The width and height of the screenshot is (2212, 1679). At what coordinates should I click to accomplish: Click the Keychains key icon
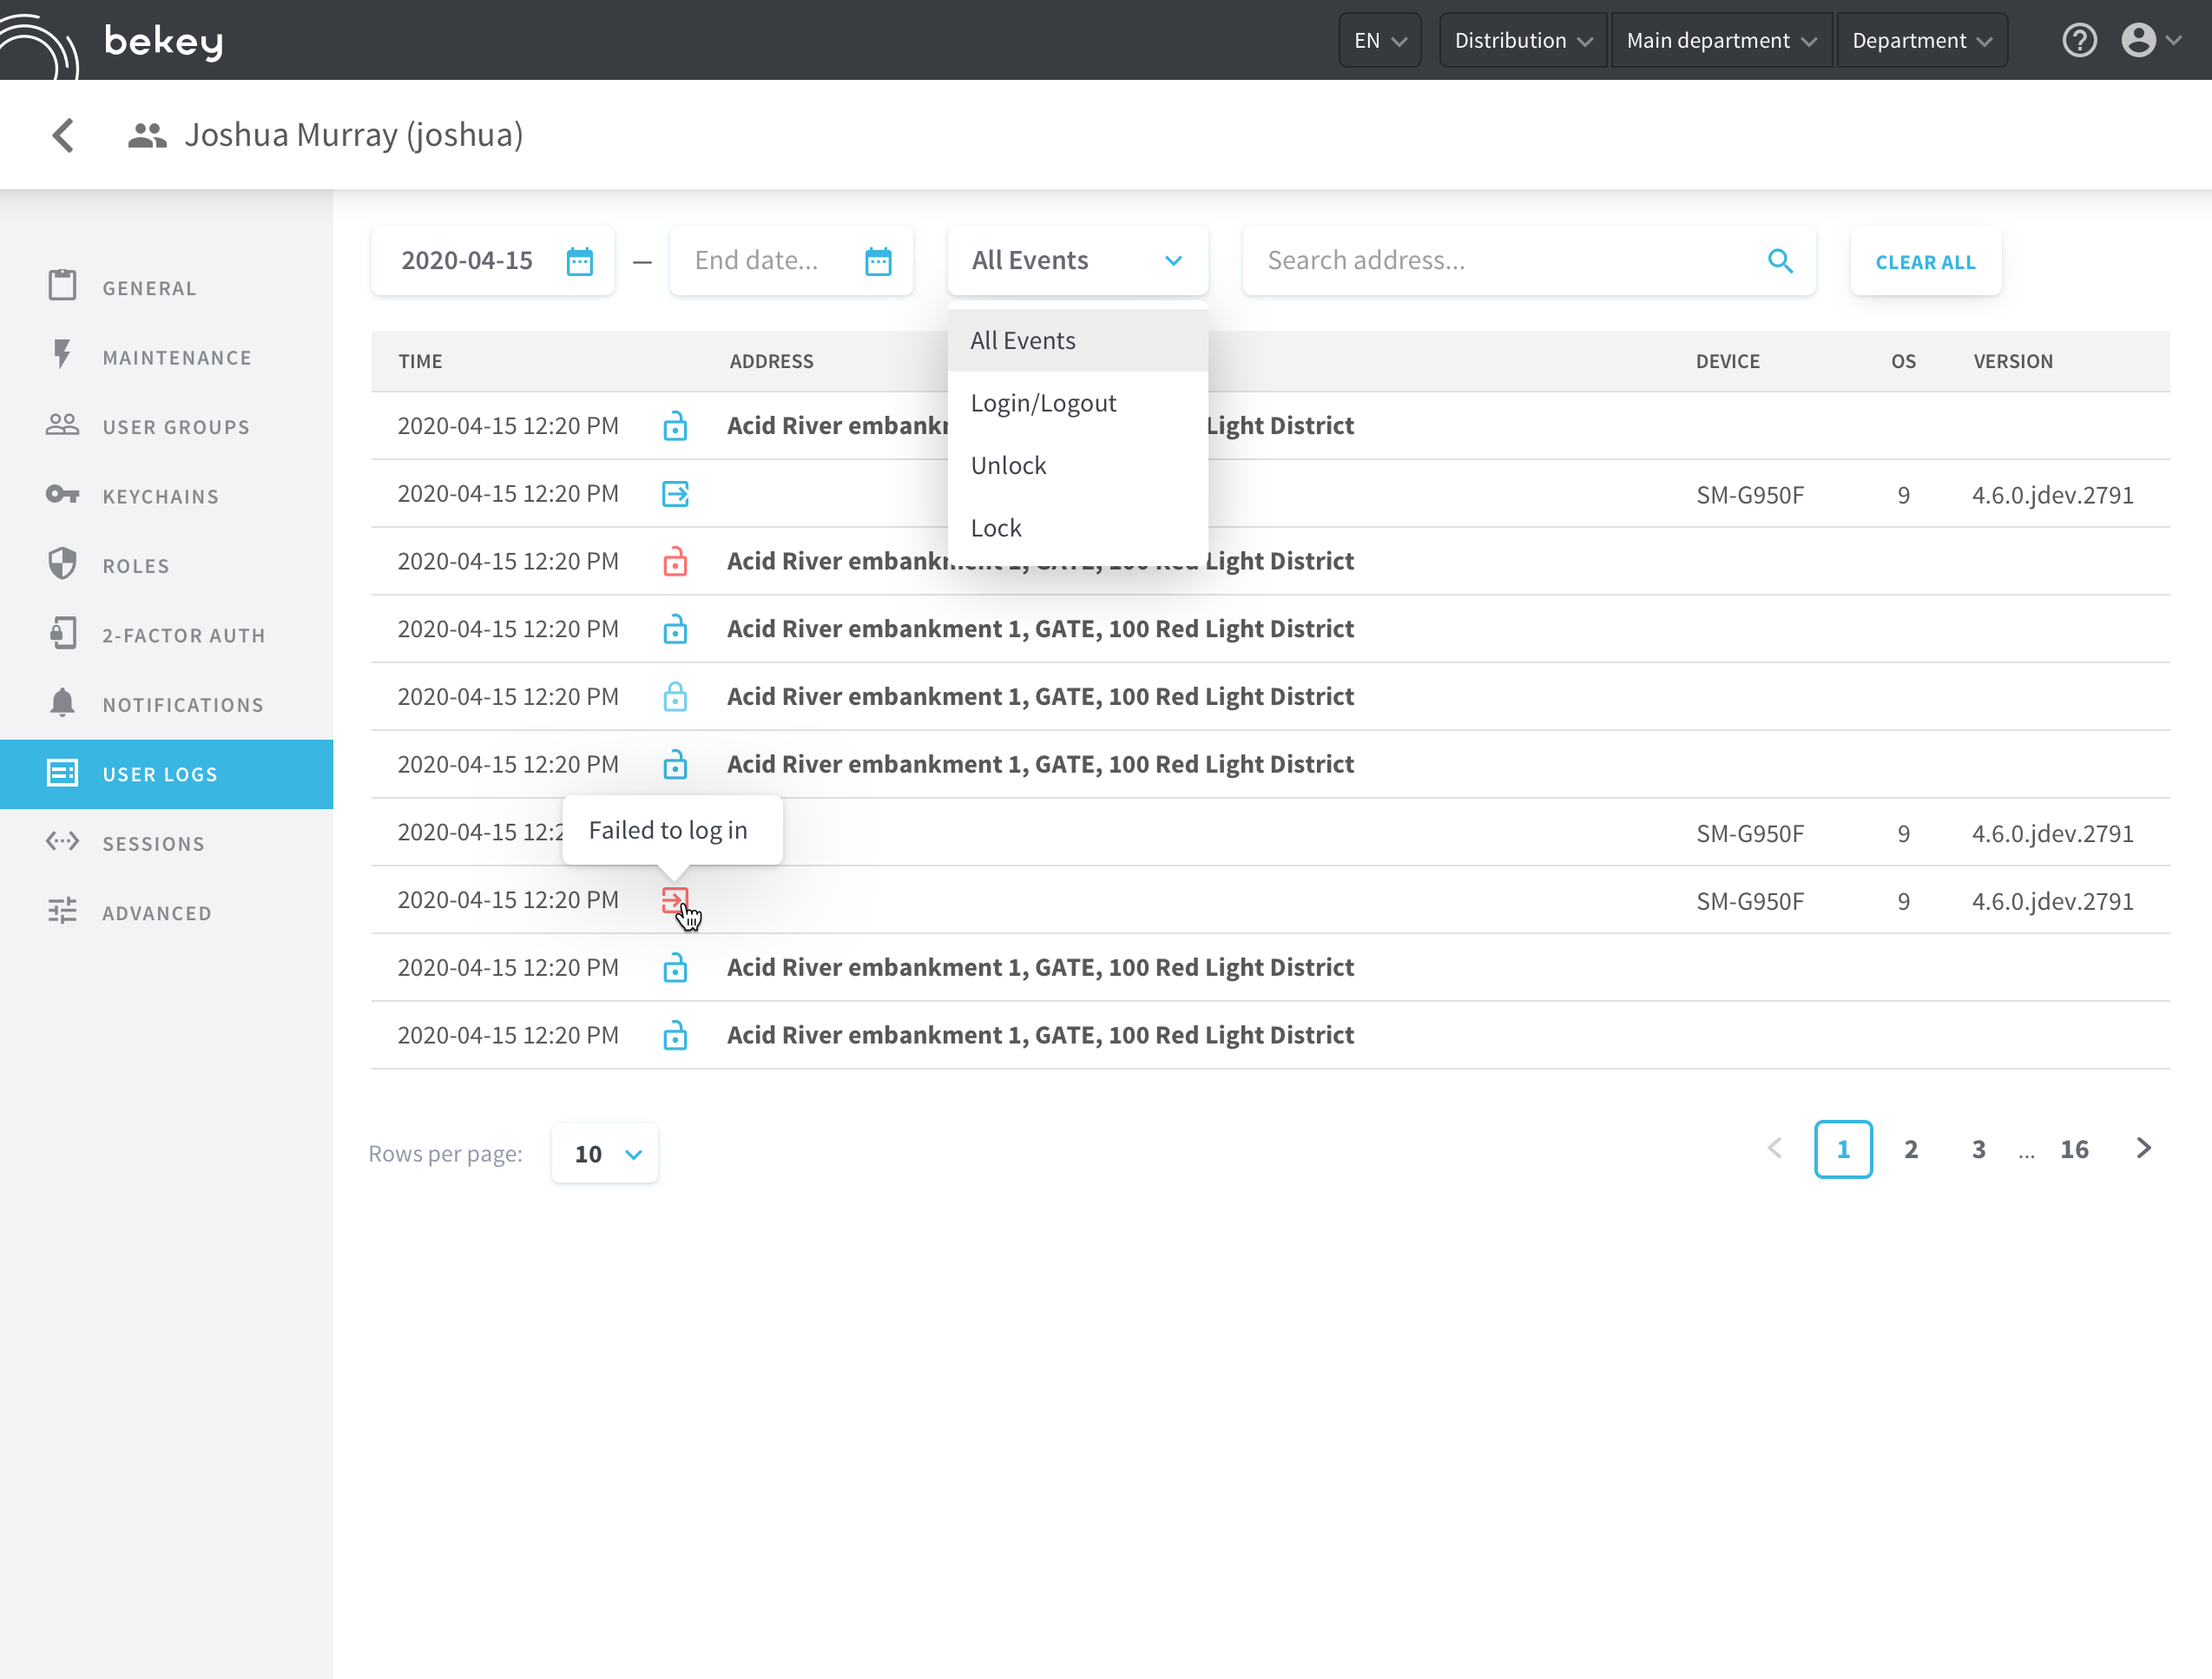[x=62, y=494]
